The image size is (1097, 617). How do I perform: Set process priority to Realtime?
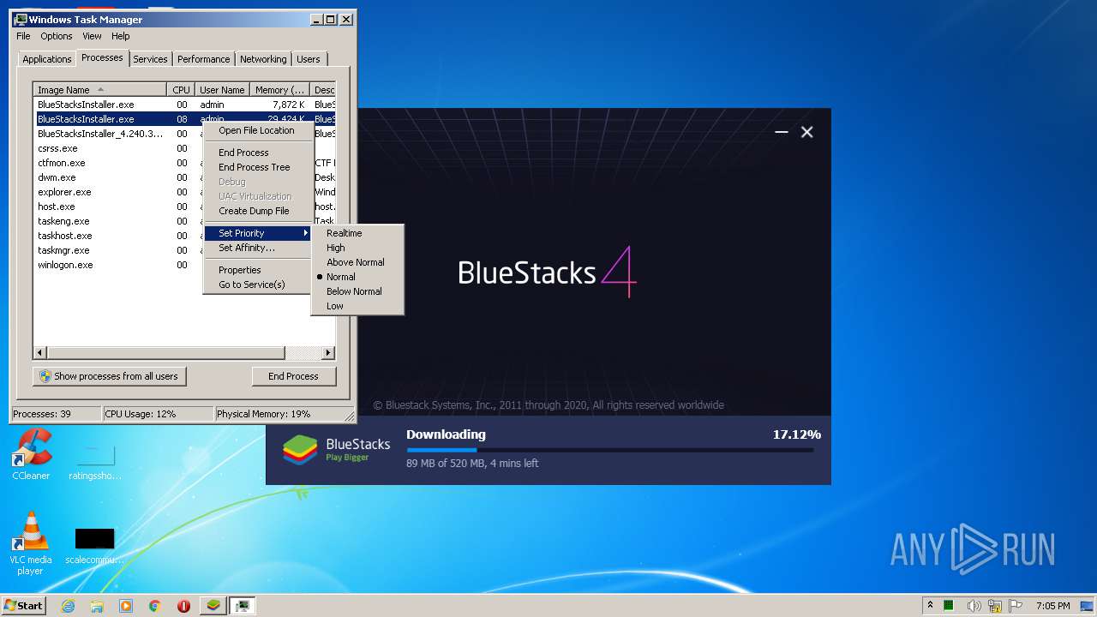tap(357, 233)
